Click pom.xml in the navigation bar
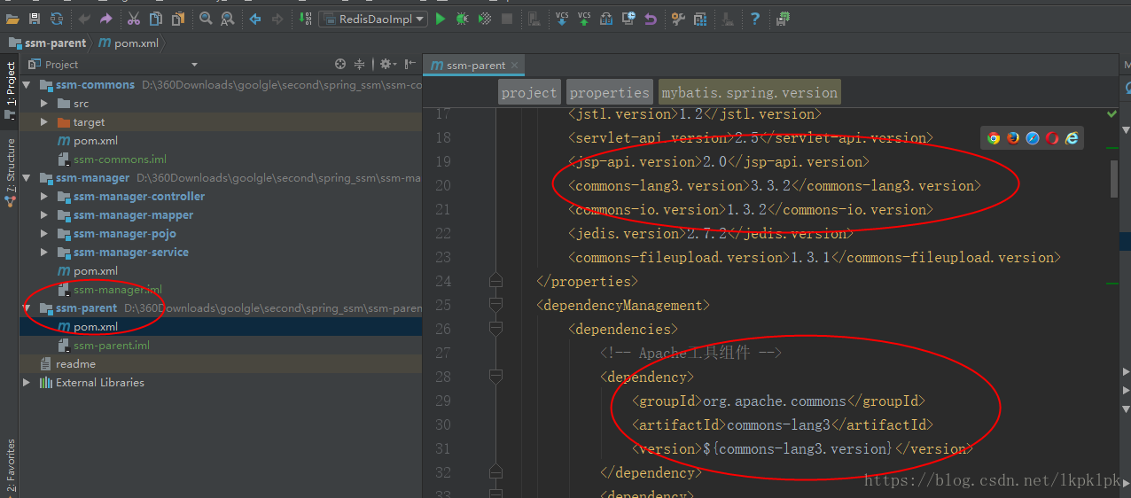This screenshot has width=1131, height=498. [129, 43]
